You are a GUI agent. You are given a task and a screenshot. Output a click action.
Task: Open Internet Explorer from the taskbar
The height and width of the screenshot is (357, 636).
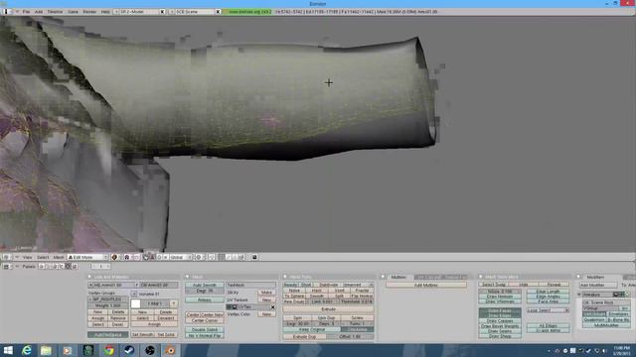pyautogui.click(x=27, y=350)
